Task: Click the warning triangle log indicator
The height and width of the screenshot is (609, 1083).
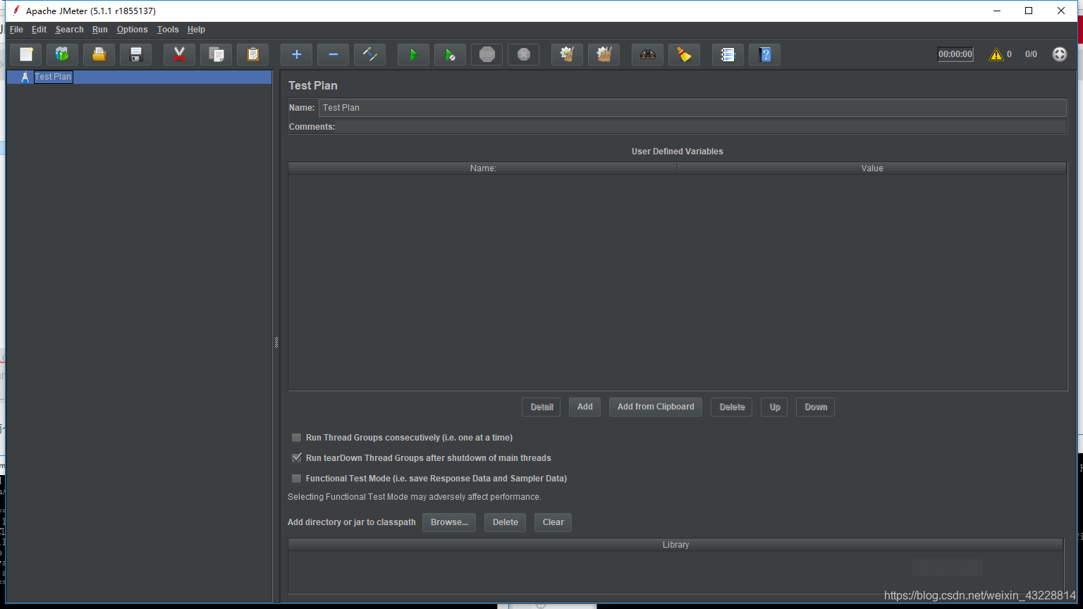Action: tap(996, 54)
